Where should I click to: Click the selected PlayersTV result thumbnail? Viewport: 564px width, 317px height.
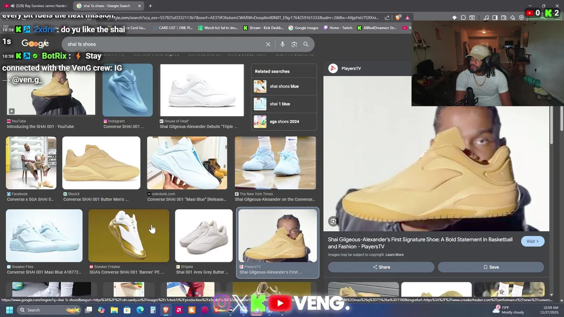click(x=278, y=236)
